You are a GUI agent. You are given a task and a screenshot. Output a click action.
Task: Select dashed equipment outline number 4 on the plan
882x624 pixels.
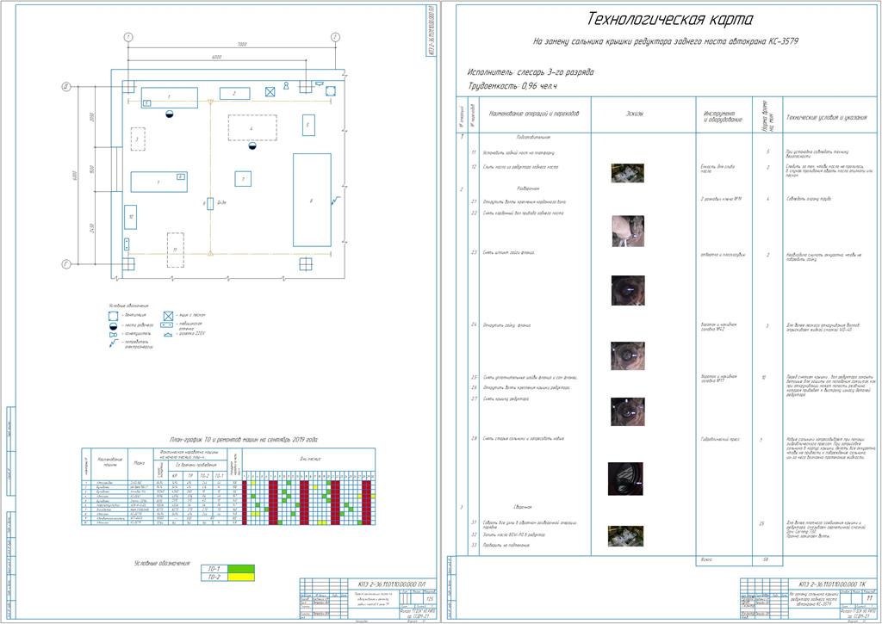[x=252, y=127]
